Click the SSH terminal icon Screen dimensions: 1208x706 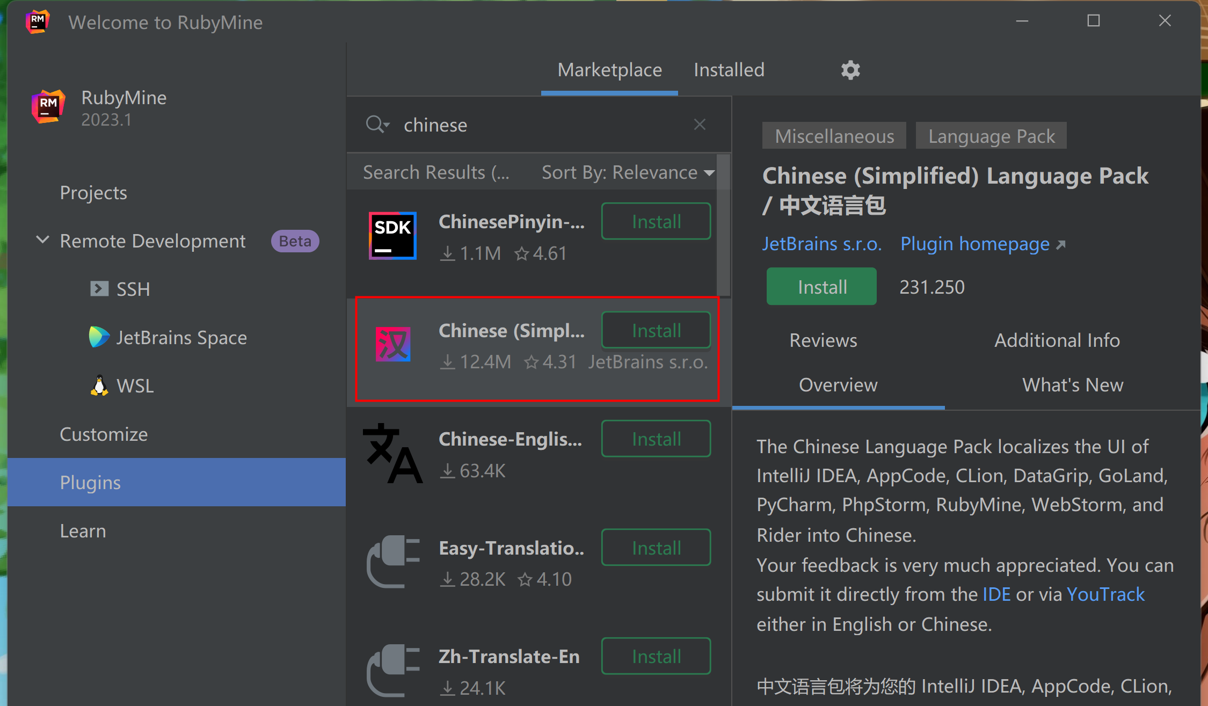point(99,289)
